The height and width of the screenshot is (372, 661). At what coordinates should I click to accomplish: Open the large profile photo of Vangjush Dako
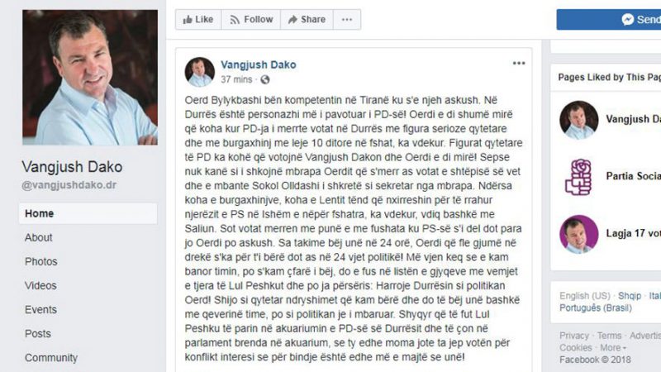[90, 78]
